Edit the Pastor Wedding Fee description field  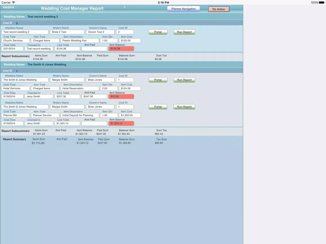coord(79,40)
